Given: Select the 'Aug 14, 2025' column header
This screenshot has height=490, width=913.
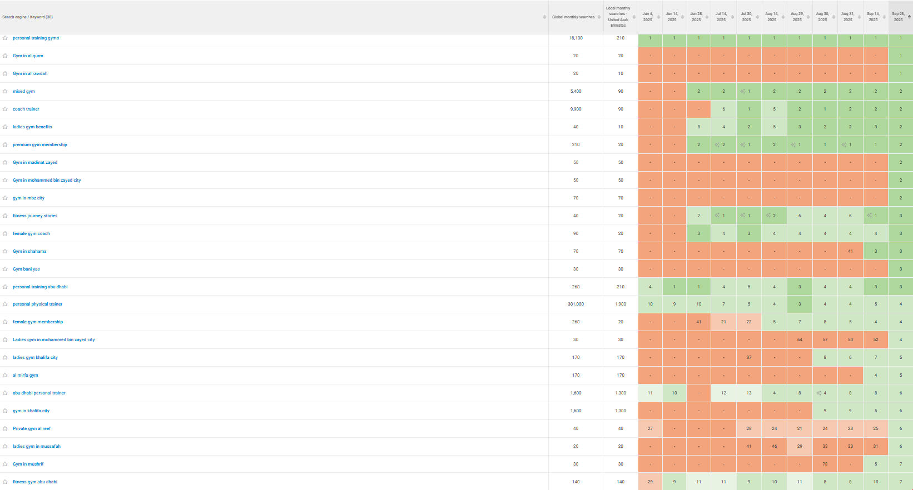Looking at the screenshot, I should (x=772, y=17).
